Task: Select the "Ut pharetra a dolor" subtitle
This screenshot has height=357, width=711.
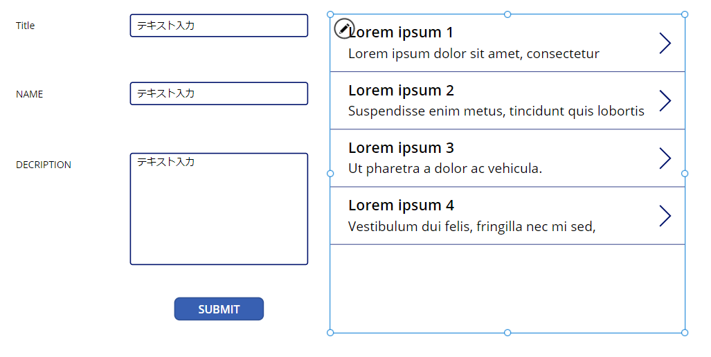Action: pos(444,168)
